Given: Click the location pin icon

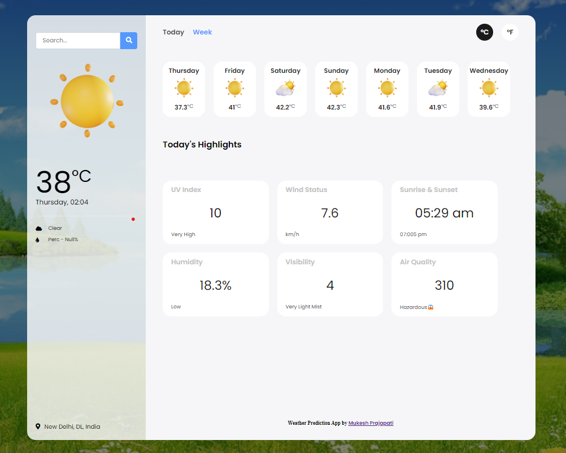Looking at the screenshot, I should tap(38, 426).
